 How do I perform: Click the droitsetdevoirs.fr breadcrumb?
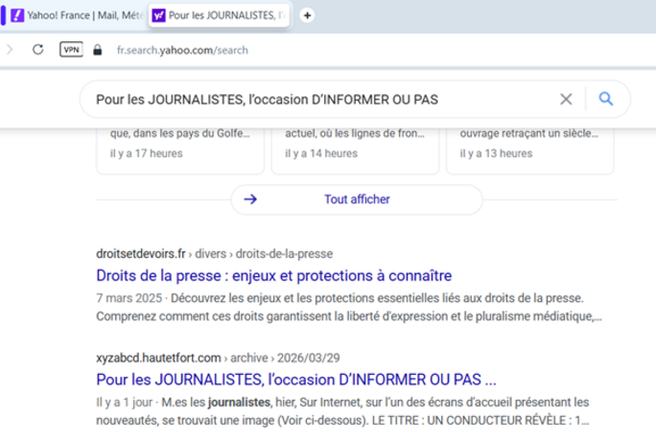tap(138, 254)
